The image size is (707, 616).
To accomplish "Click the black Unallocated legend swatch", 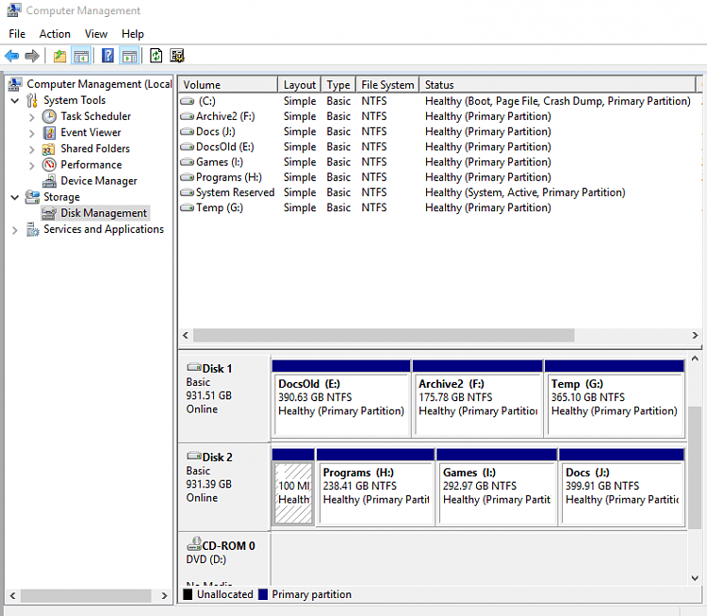I will (188, 594).
